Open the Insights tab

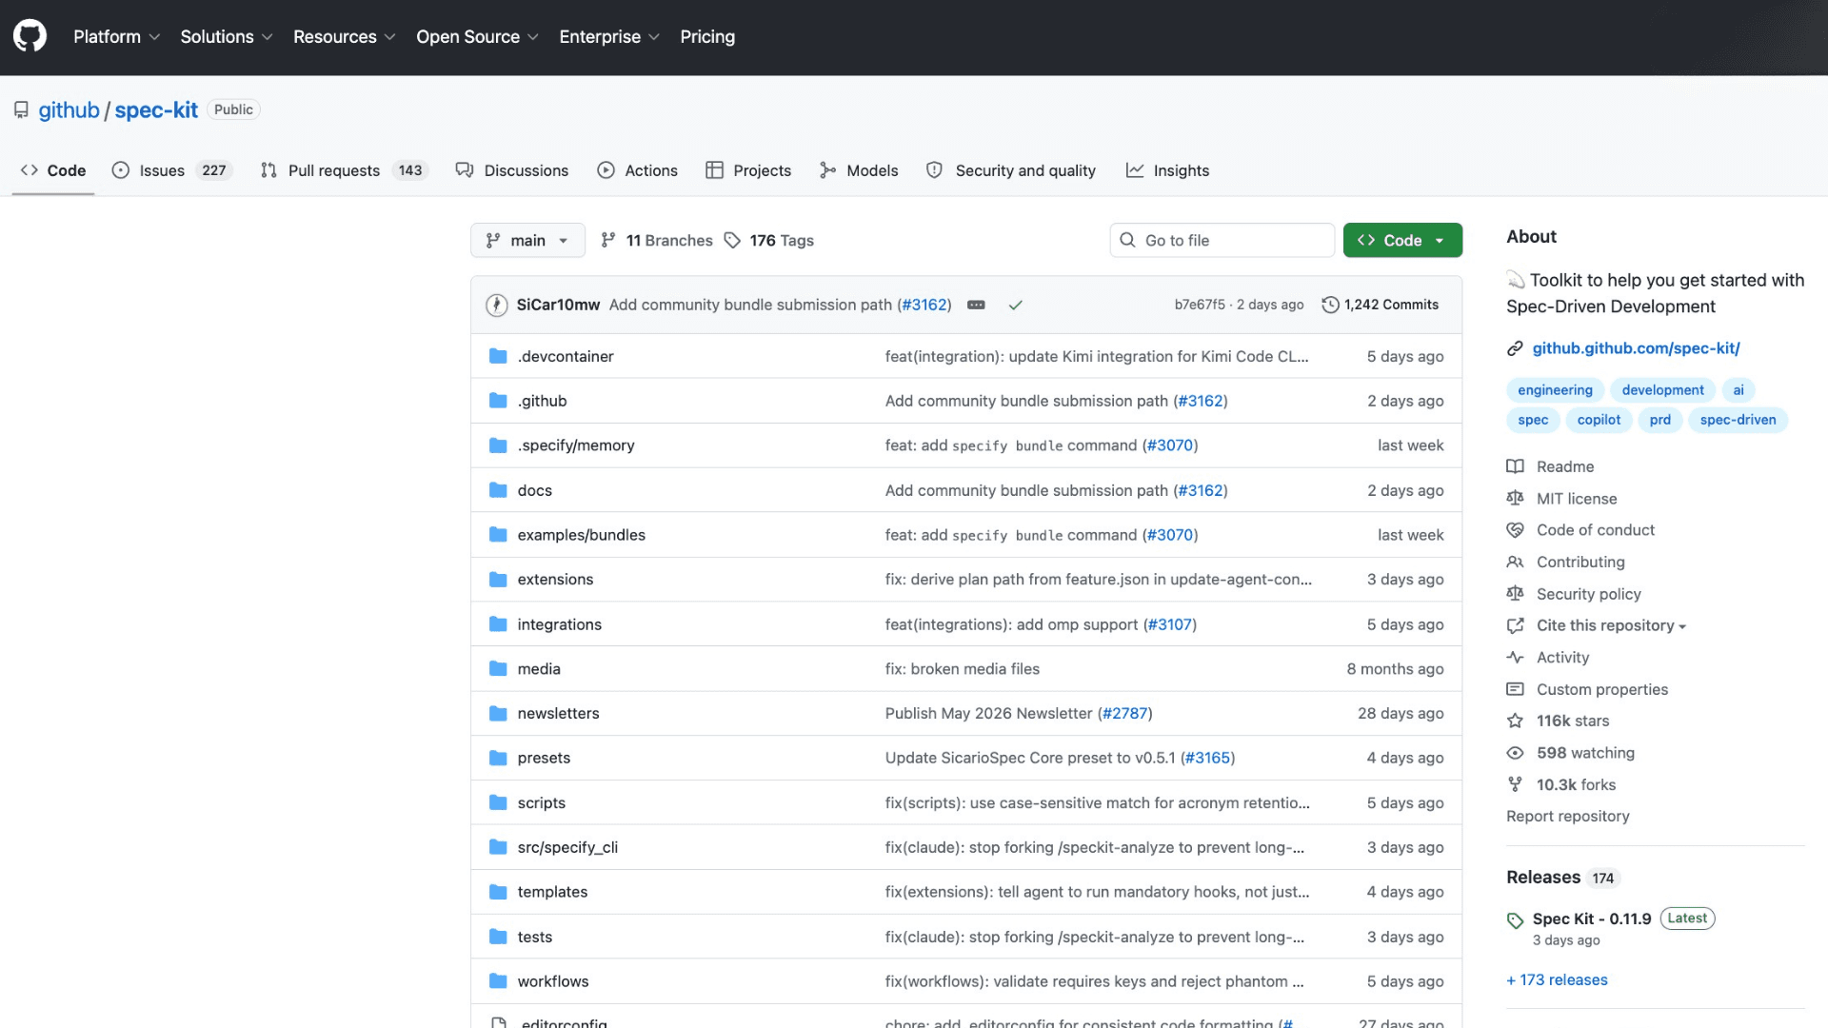click(1167, 170)
